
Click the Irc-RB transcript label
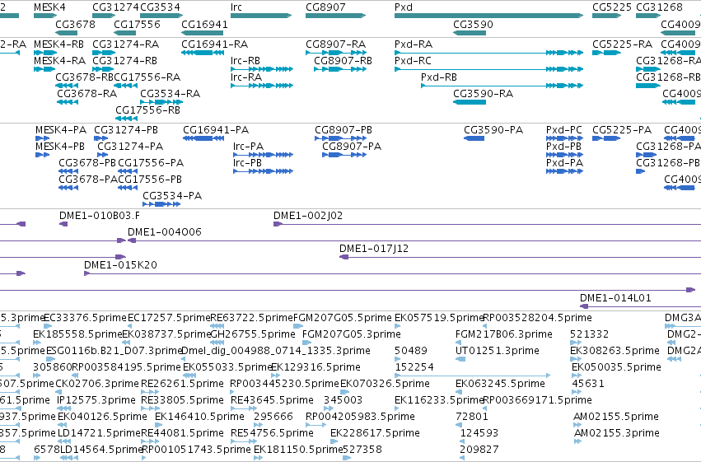(x=245, y=61)
